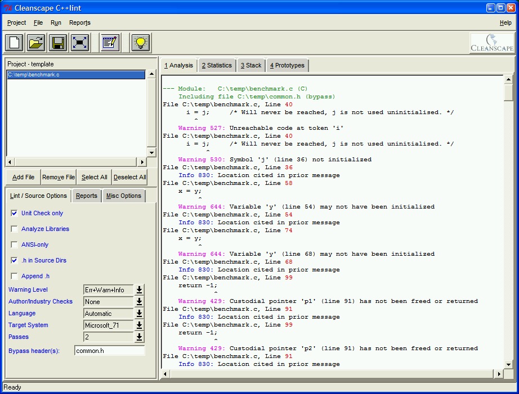Open the Language dropdown arrow

click(140, 314)
